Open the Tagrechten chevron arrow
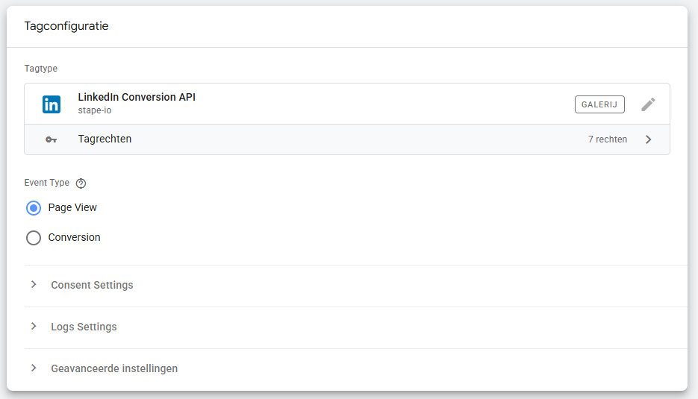The width and height of the screenshot is (698, 399). [x=648, y=139]
